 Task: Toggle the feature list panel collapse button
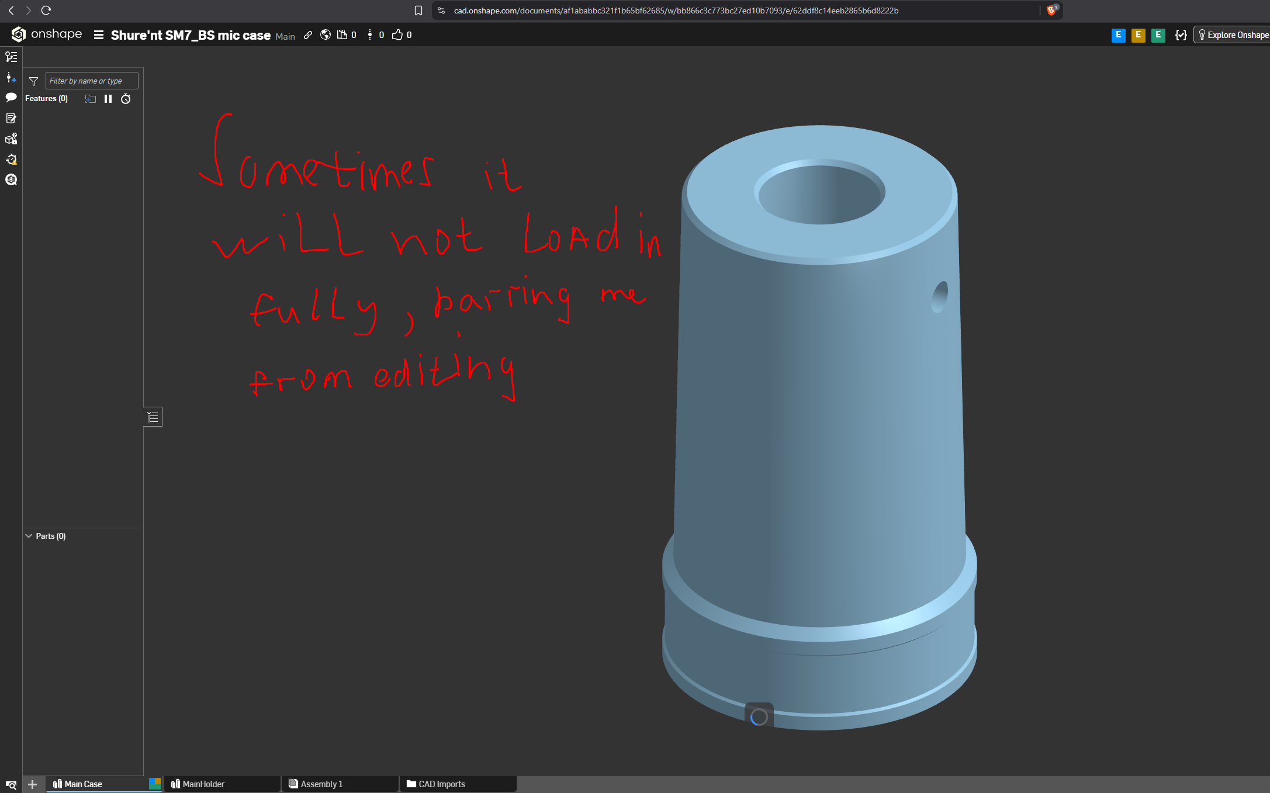(153, 417)
